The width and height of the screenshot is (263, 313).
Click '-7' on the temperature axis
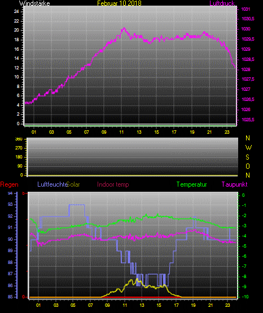coord(244,266)
